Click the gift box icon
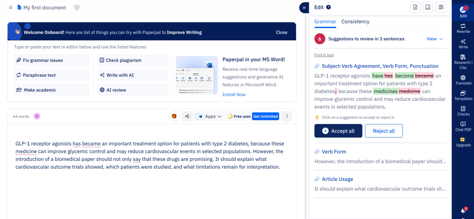 [174, 116]
